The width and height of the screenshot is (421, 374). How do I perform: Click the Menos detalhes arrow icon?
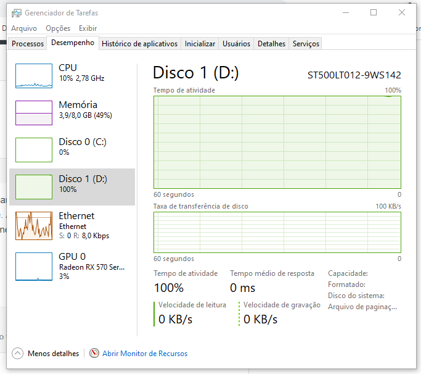(17, 353)
